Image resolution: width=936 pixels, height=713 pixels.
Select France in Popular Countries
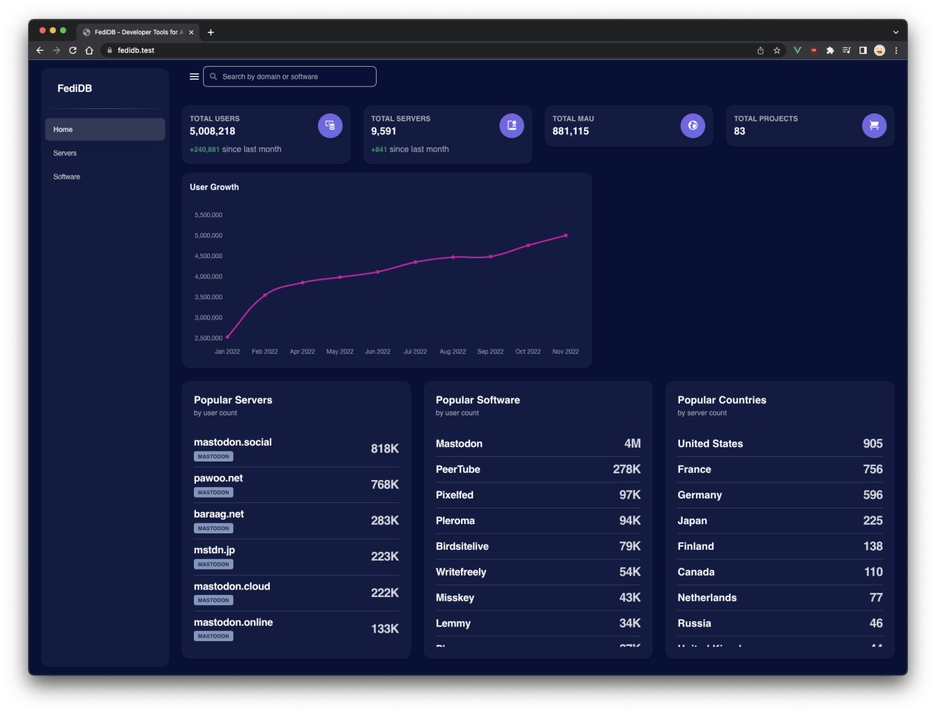pos(780,469)
